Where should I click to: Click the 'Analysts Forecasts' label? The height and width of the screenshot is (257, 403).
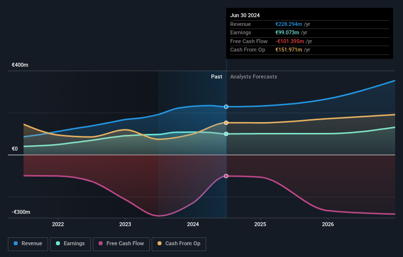(254, 77)
